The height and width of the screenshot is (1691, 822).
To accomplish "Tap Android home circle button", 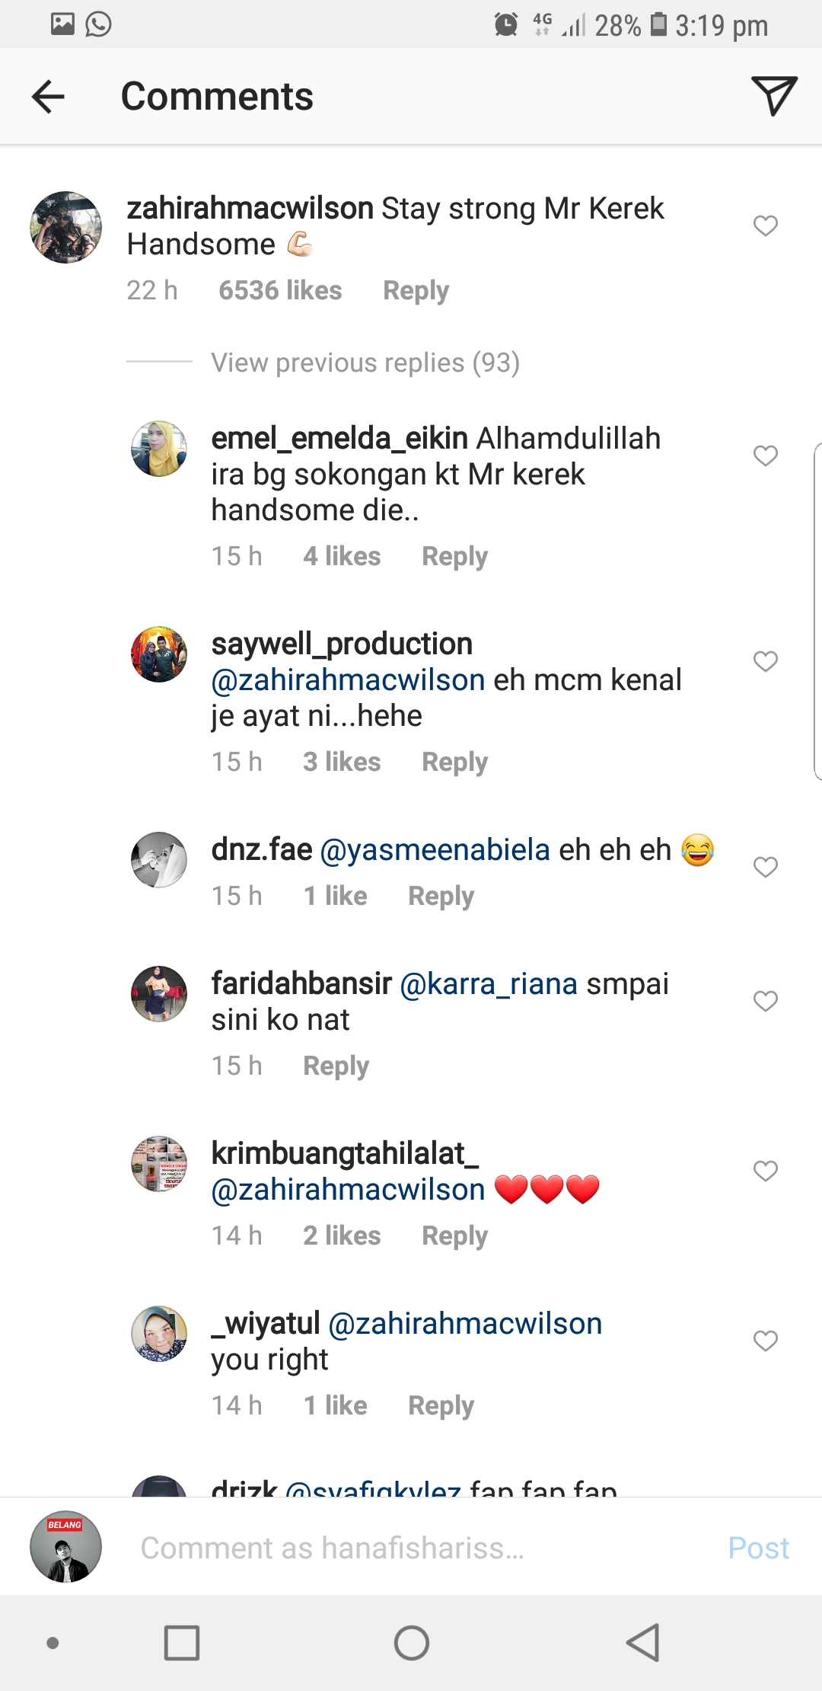I will tap(411, 1643).
